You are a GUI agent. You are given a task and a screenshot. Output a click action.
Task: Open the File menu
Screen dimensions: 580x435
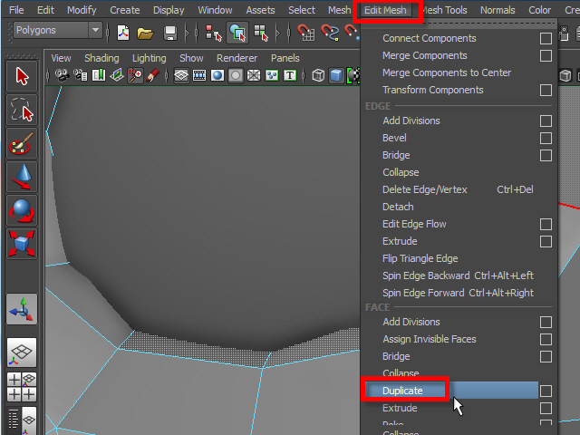(16, 10)
